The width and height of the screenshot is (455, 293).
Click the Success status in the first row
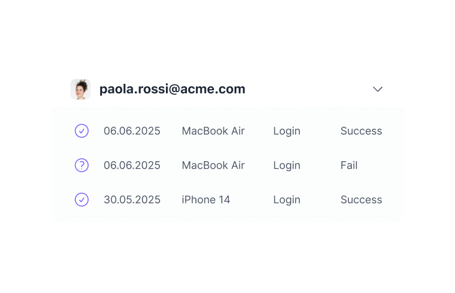point(361,131)
